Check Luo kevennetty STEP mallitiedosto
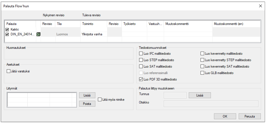 click(202, 60)
